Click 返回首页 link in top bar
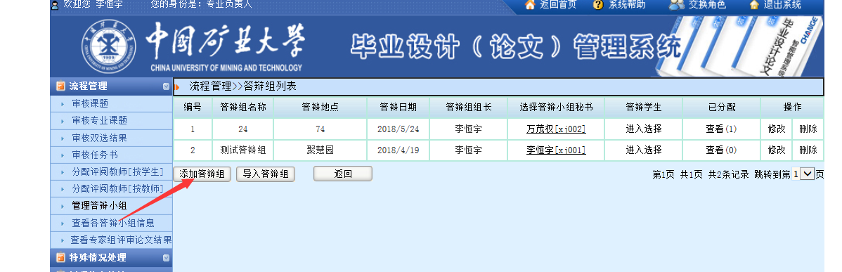Screen dimensions: 842x272 [558, 5]
